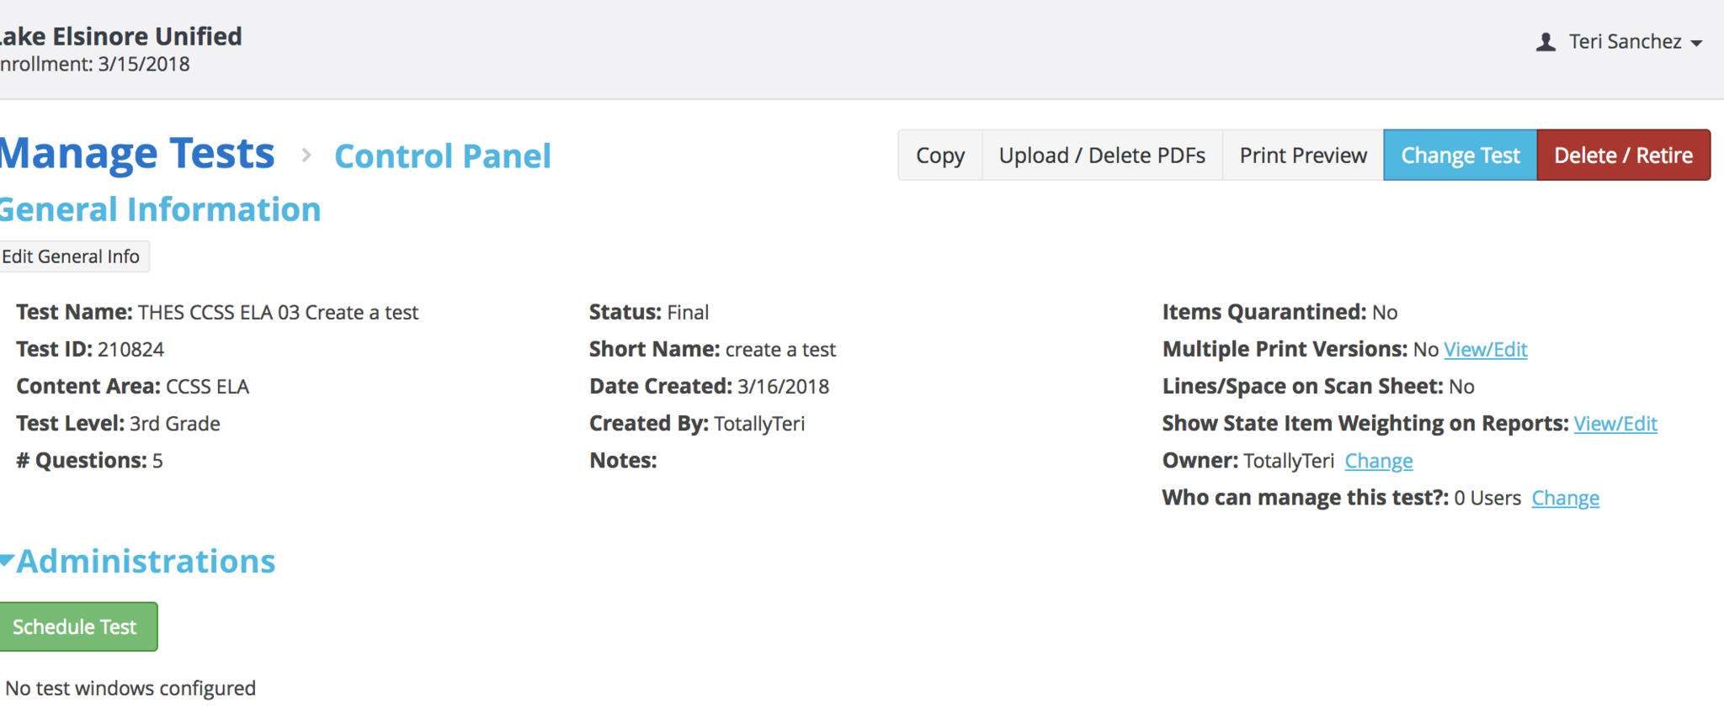This screenshot has width=1724, height=713.
Task: Change the test Owner
Action: tap(1378, 461)
